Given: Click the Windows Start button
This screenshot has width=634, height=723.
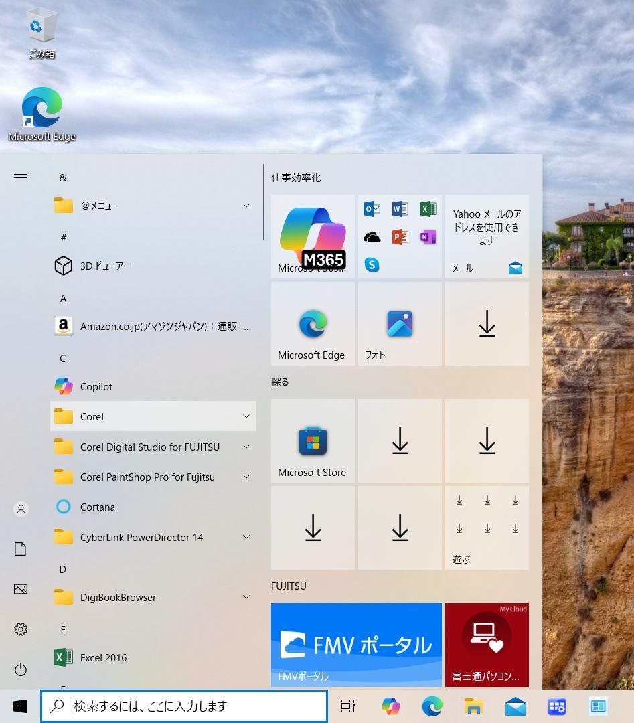Looking at the screenshot, I should point(20,706).
